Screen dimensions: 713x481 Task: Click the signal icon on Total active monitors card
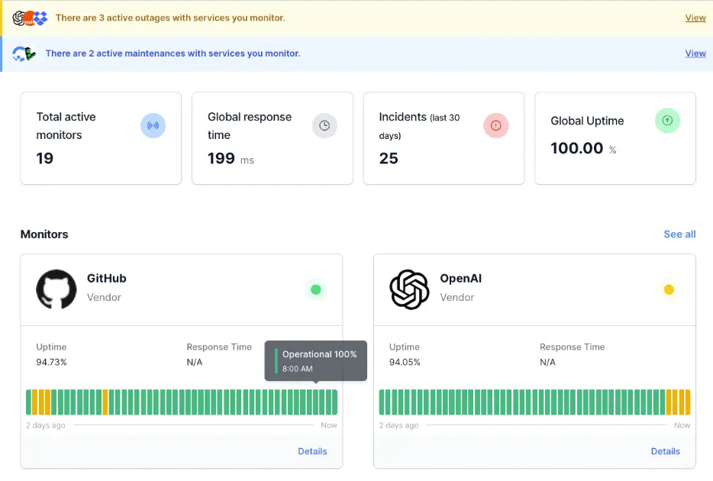(153, 125)
